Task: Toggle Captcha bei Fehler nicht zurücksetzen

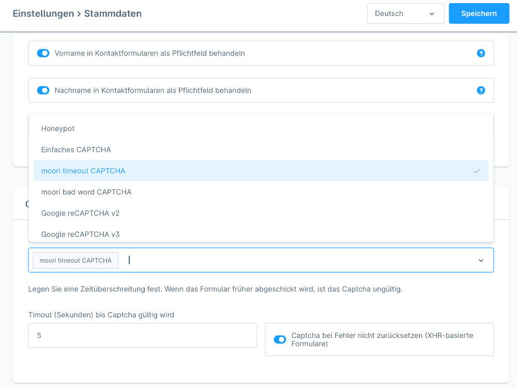Action: 280,339
